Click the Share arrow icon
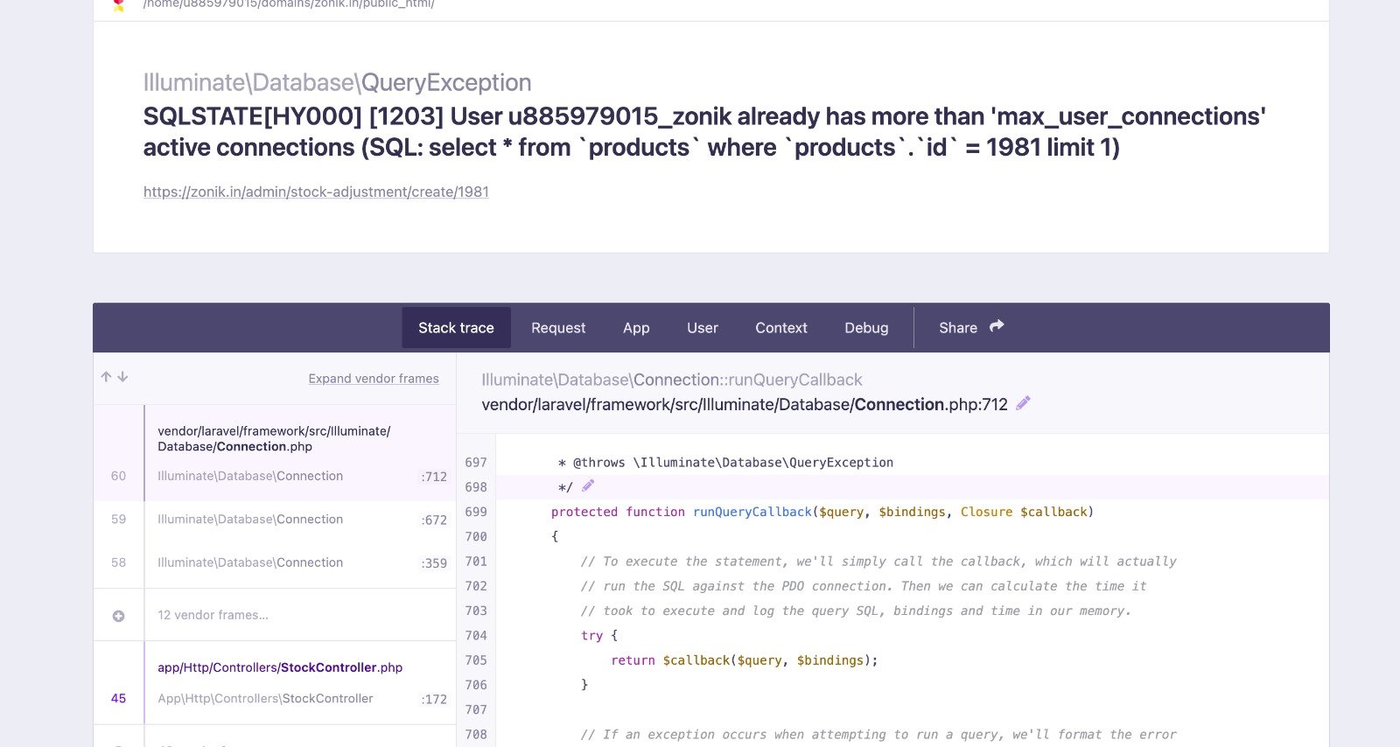The image size is (1400, 747). (x=997, y=326)
